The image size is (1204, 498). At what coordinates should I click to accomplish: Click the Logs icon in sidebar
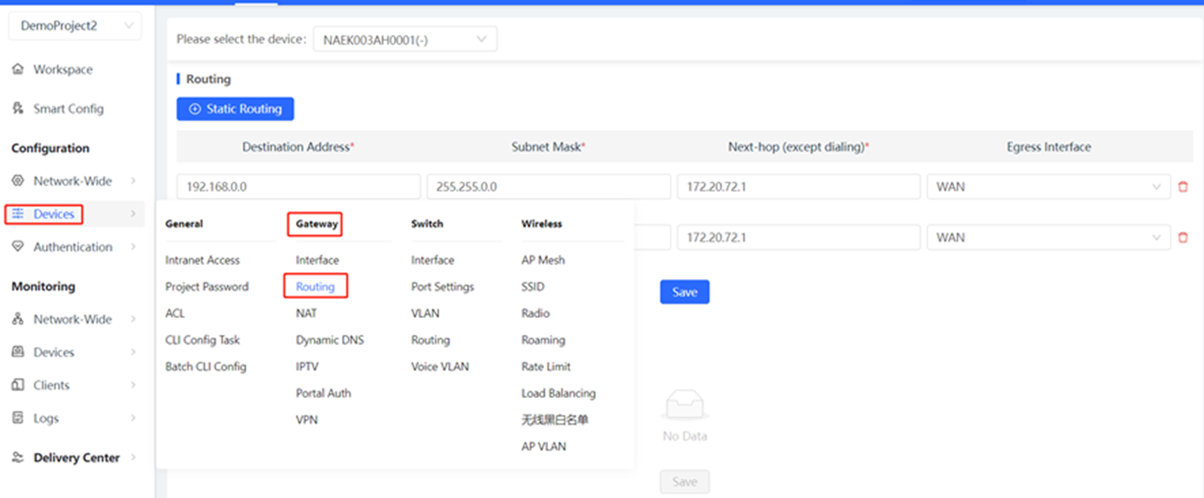coord(17,418)
